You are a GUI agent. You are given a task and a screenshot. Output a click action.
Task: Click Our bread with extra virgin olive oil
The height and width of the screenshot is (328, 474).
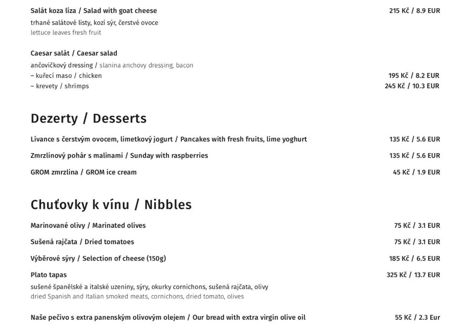tap(168, 318)
